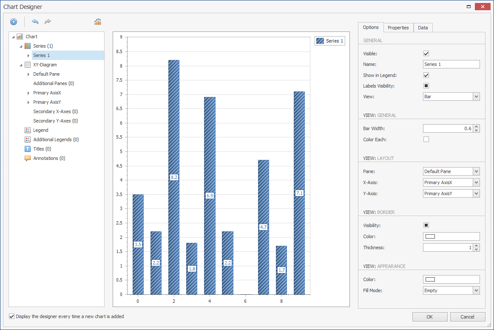Switch to the Properties tab
494x330 pixels.
(398, 28)
